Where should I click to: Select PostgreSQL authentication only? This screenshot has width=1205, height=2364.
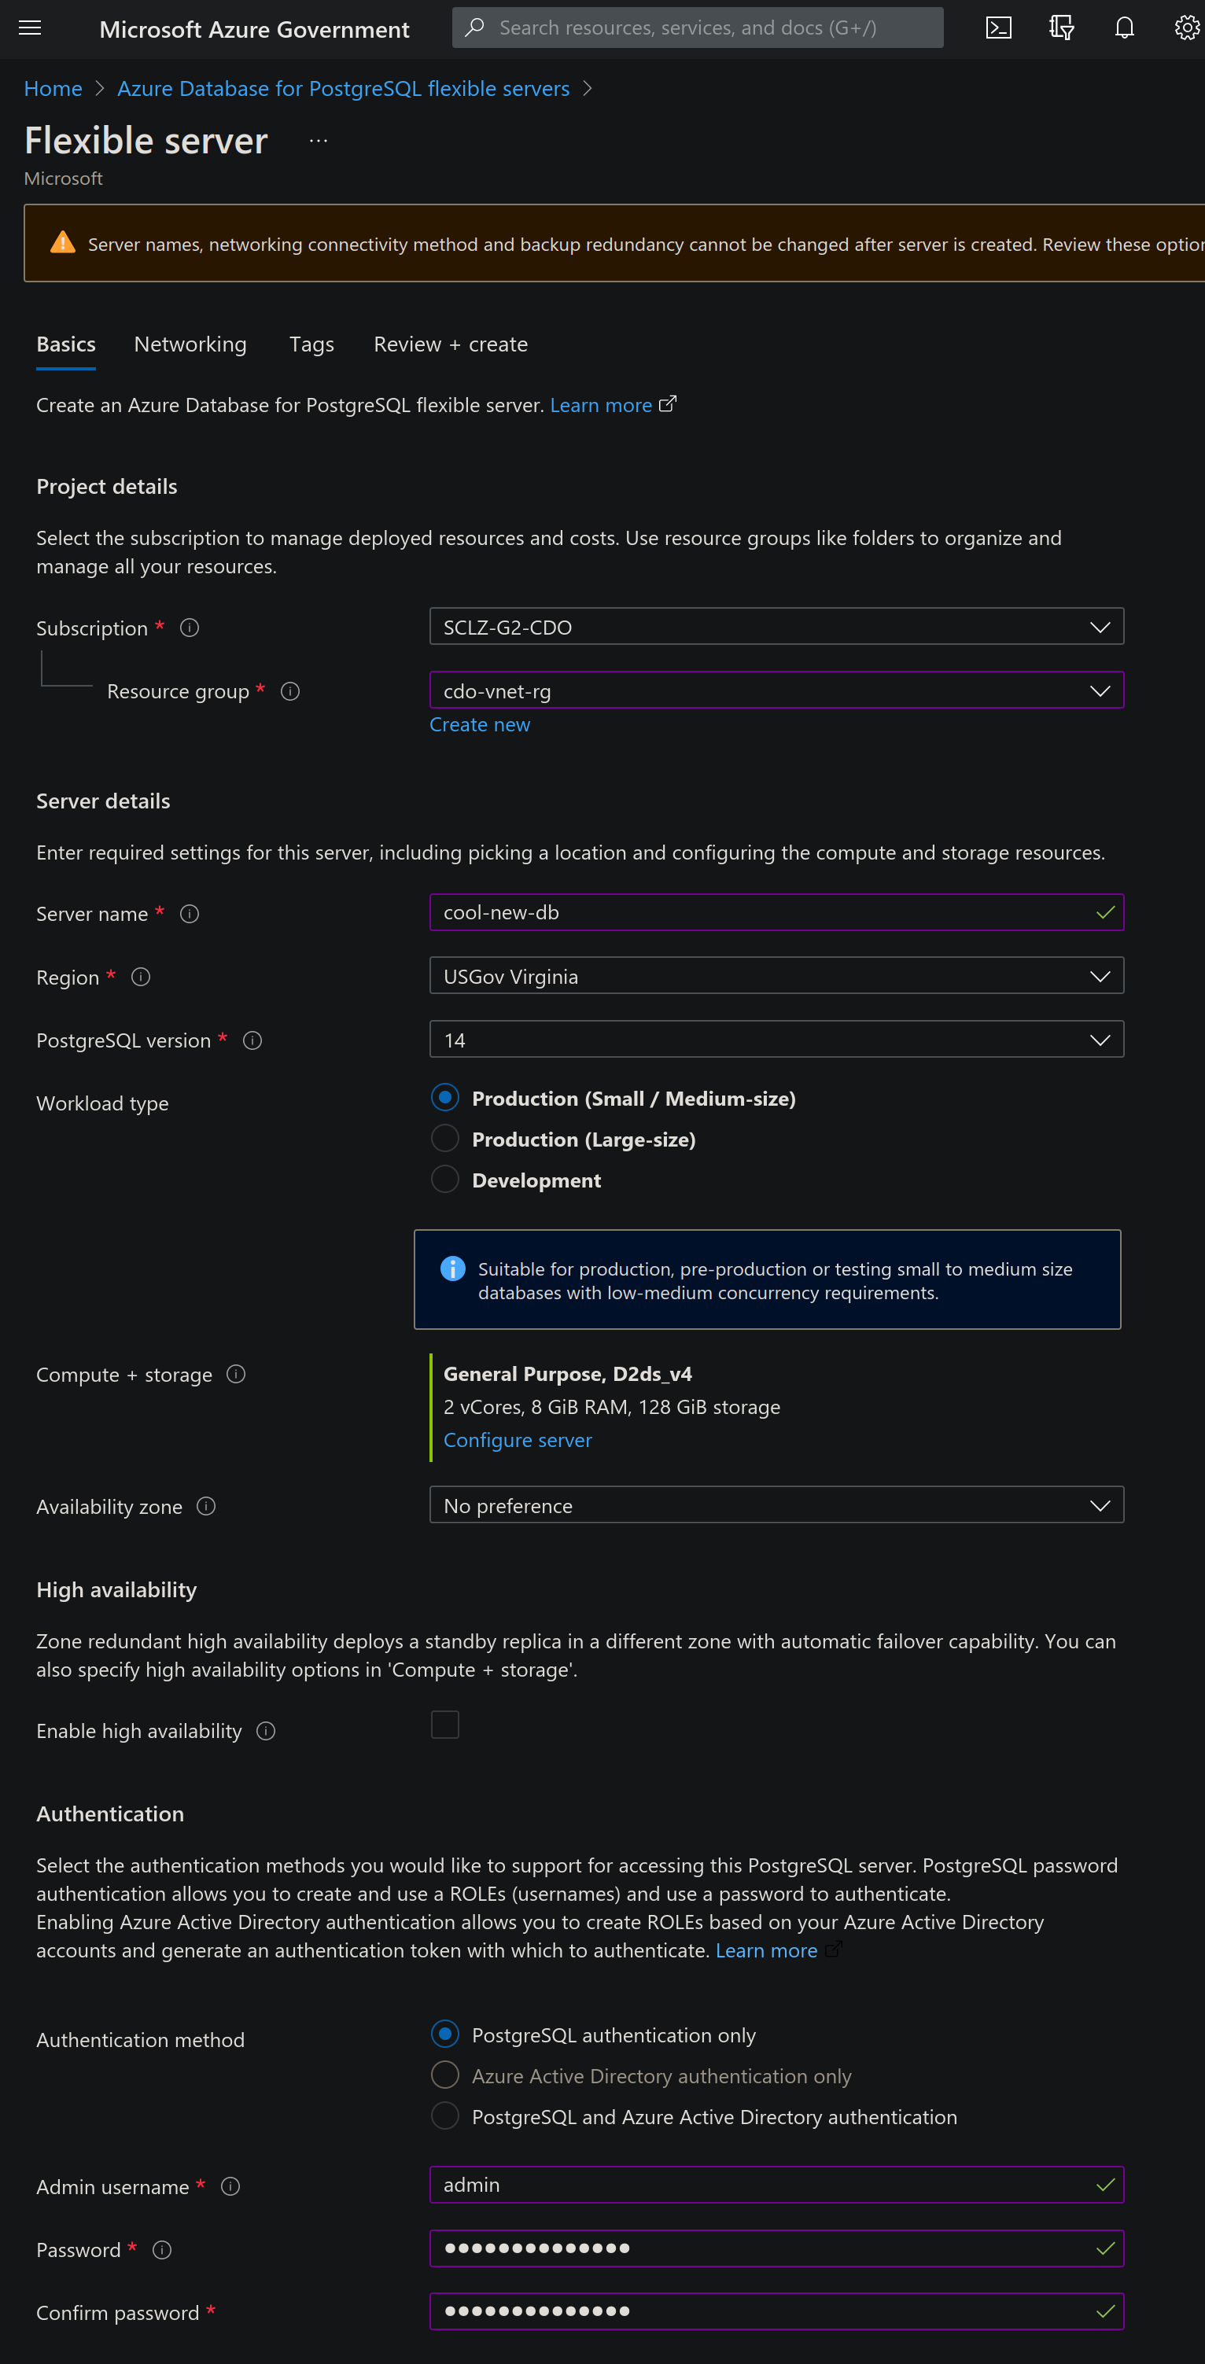point(445,2034)
